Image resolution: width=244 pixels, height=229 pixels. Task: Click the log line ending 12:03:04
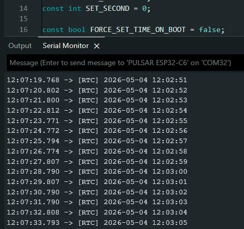tap(97, 212)
